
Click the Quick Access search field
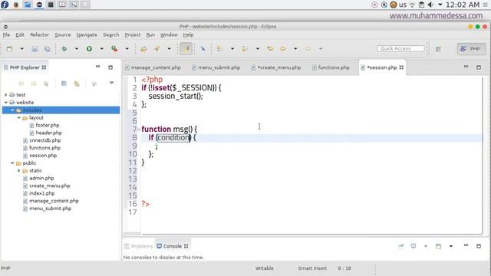(x=400, y=48)
